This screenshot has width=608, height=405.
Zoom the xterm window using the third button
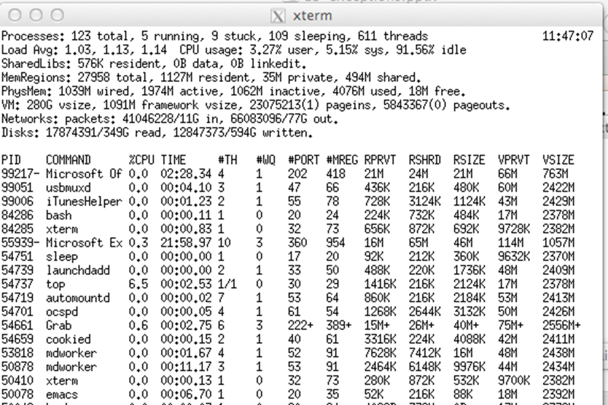[57, 16]
